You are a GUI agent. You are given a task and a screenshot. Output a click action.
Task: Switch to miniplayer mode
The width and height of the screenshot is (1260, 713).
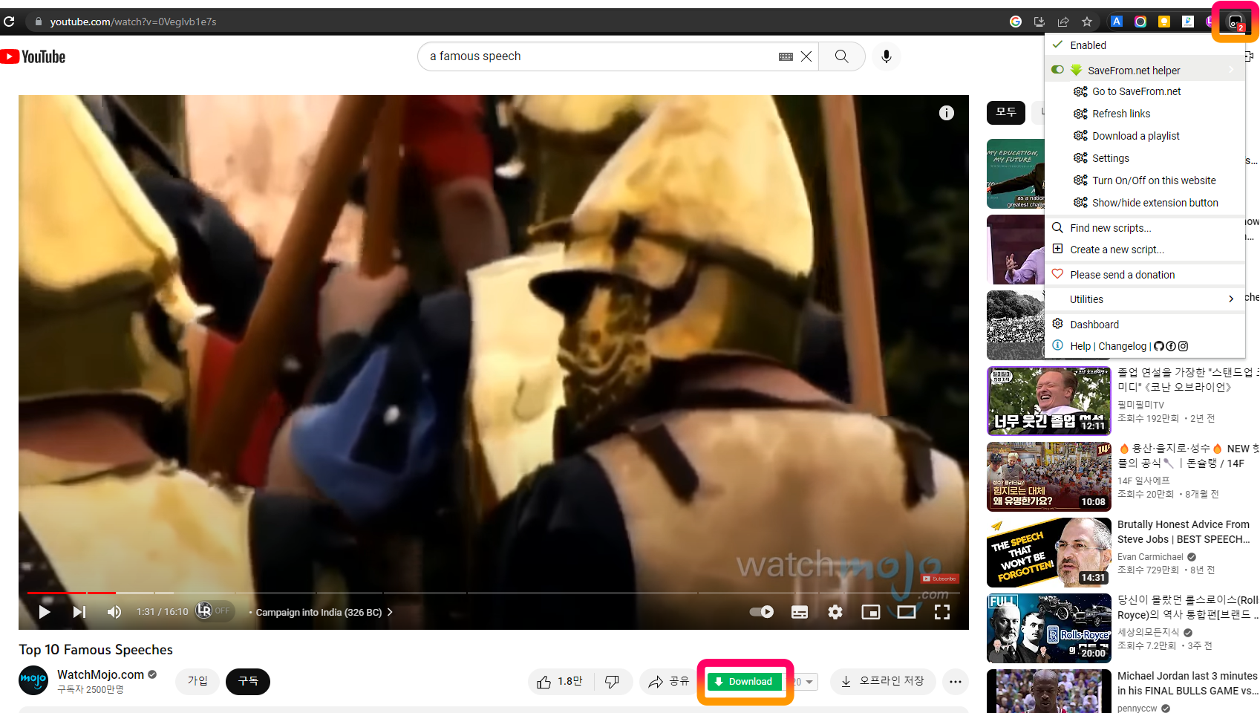point(871,612)
